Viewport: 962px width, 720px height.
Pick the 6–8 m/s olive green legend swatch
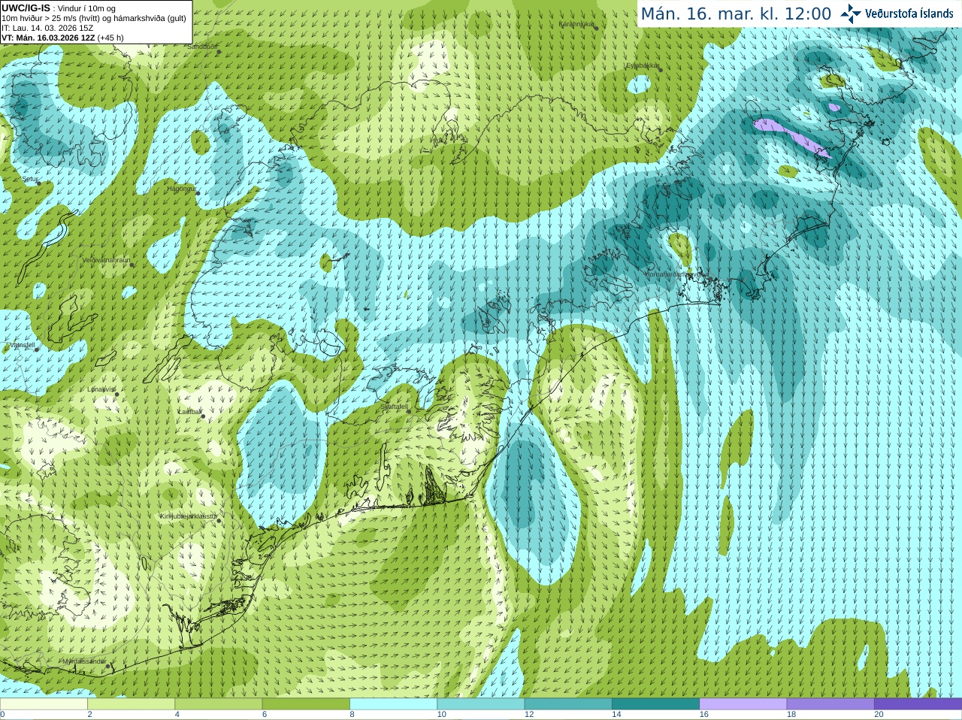(x=306, y=704)
